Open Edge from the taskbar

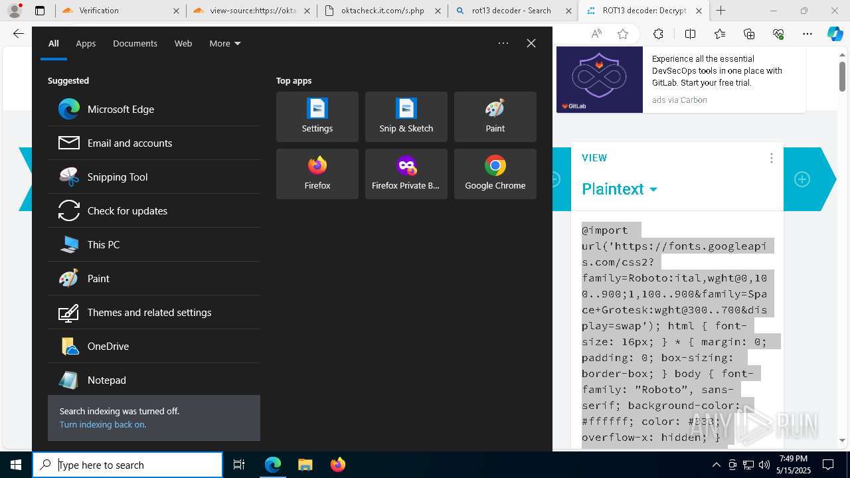pyautogui.click(x=273, y=465)
